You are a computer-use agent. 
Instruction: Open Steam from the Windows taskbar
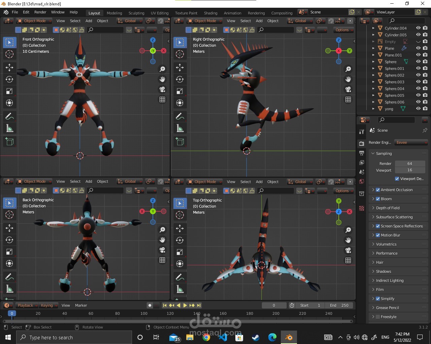click(x=256, y=337)
